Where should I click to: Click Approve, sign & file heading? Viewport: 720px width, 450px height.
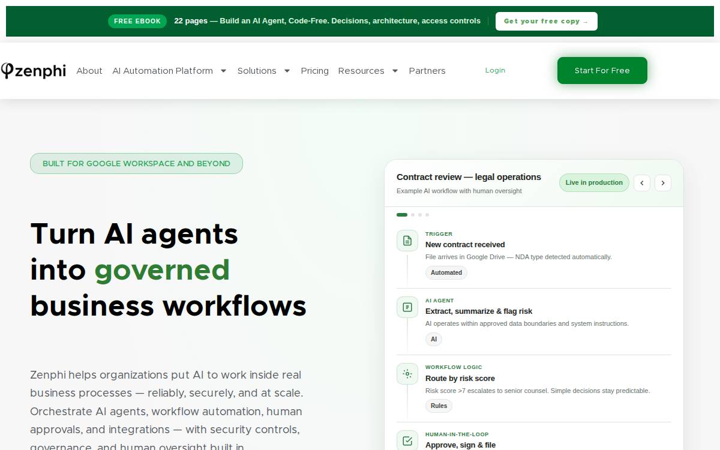point(461,445)
